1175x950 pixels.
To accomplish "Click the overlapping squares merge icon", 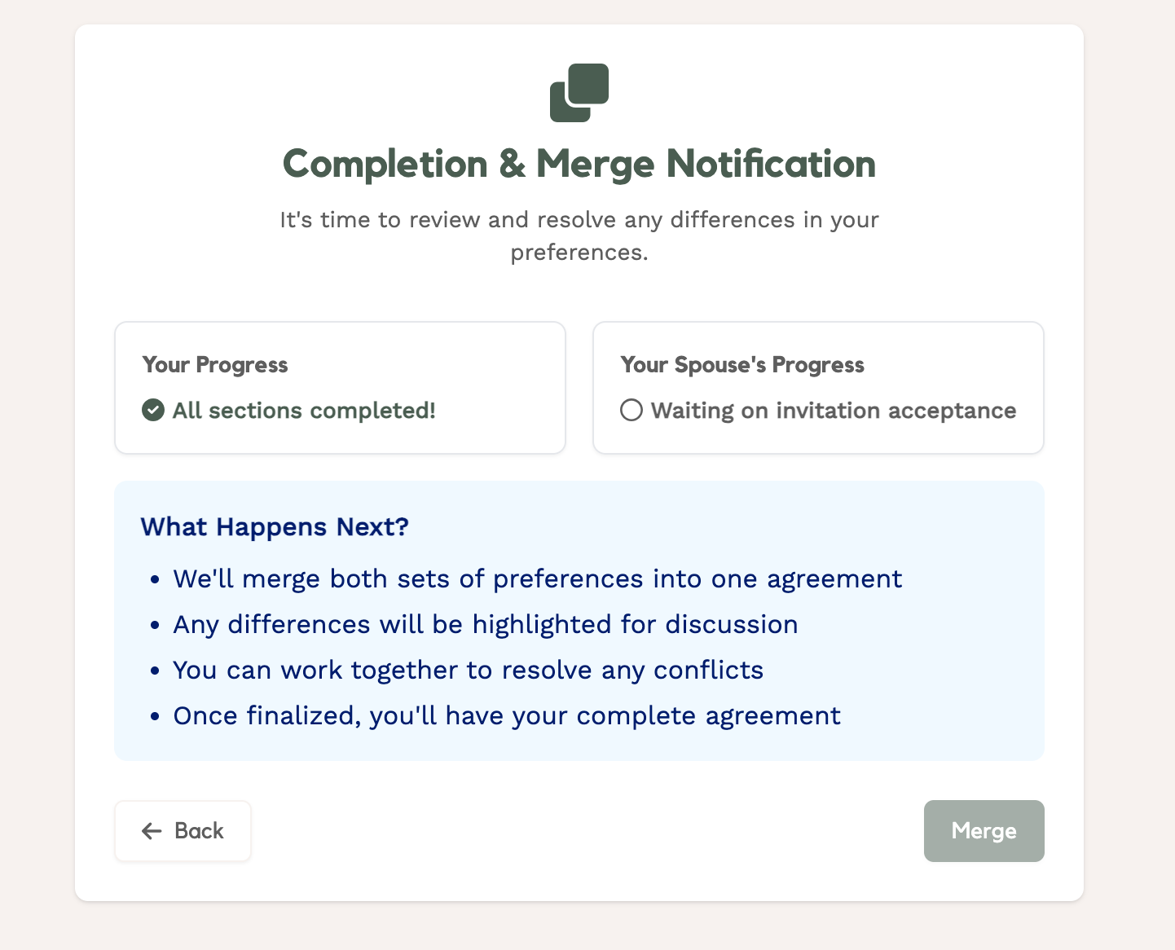I will (579, 93).
